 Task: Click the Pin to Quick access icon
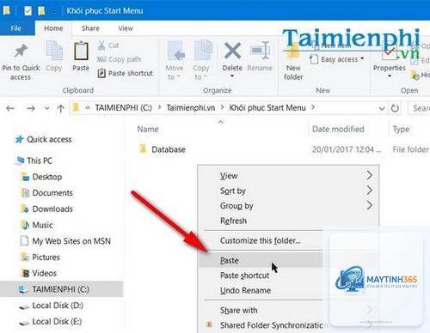coord(21,51)
